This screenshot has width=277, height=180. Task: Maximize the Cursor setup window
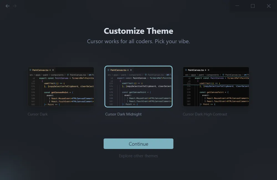253,6
